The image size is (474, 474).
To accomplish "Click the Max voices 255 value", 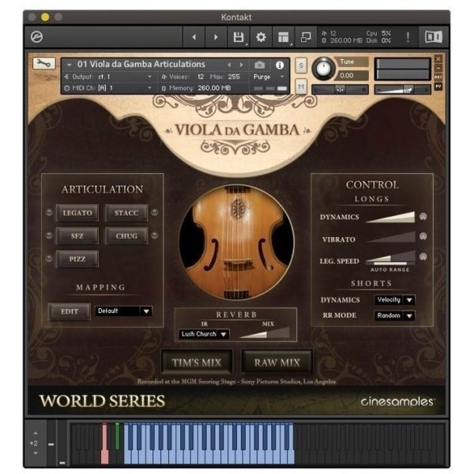I will (x=234, y=77).
